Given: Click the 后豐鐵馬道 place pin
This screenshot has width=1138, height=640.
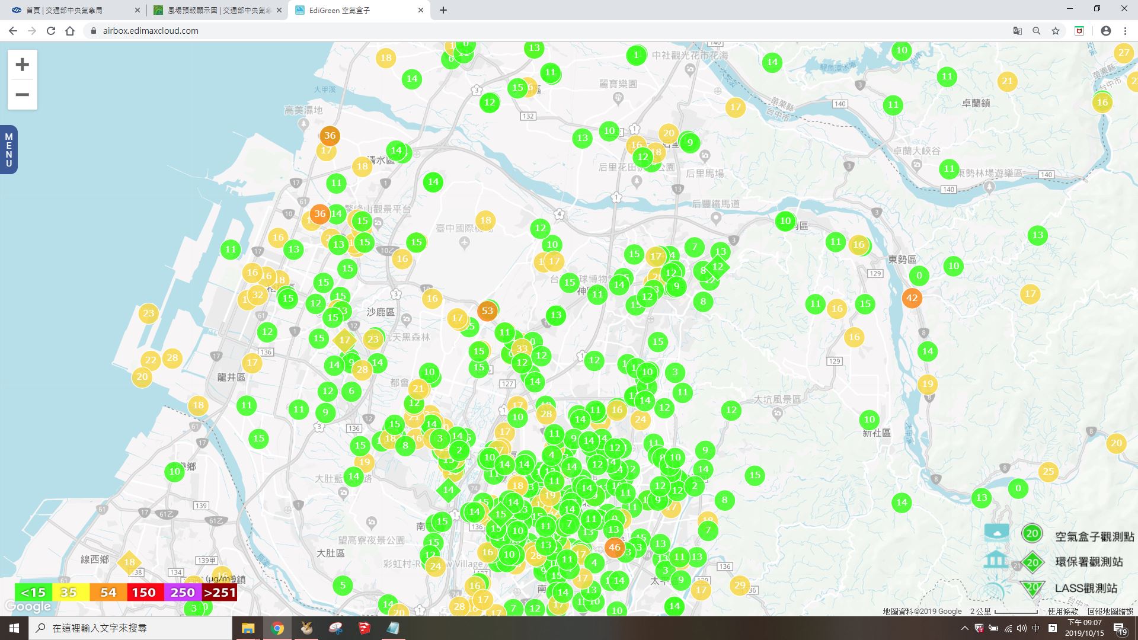Looking at the screenshot, I should 716,218.
